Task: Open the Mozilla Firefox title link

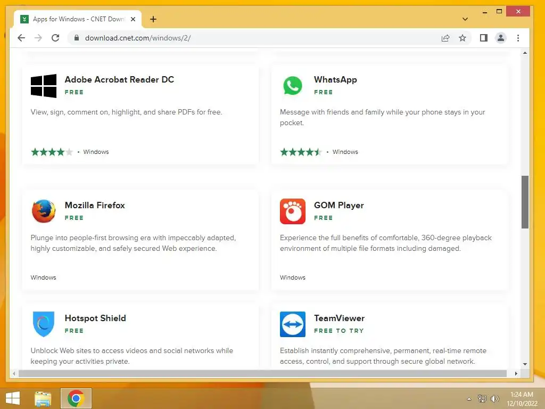Action: (x=95, y=205)
